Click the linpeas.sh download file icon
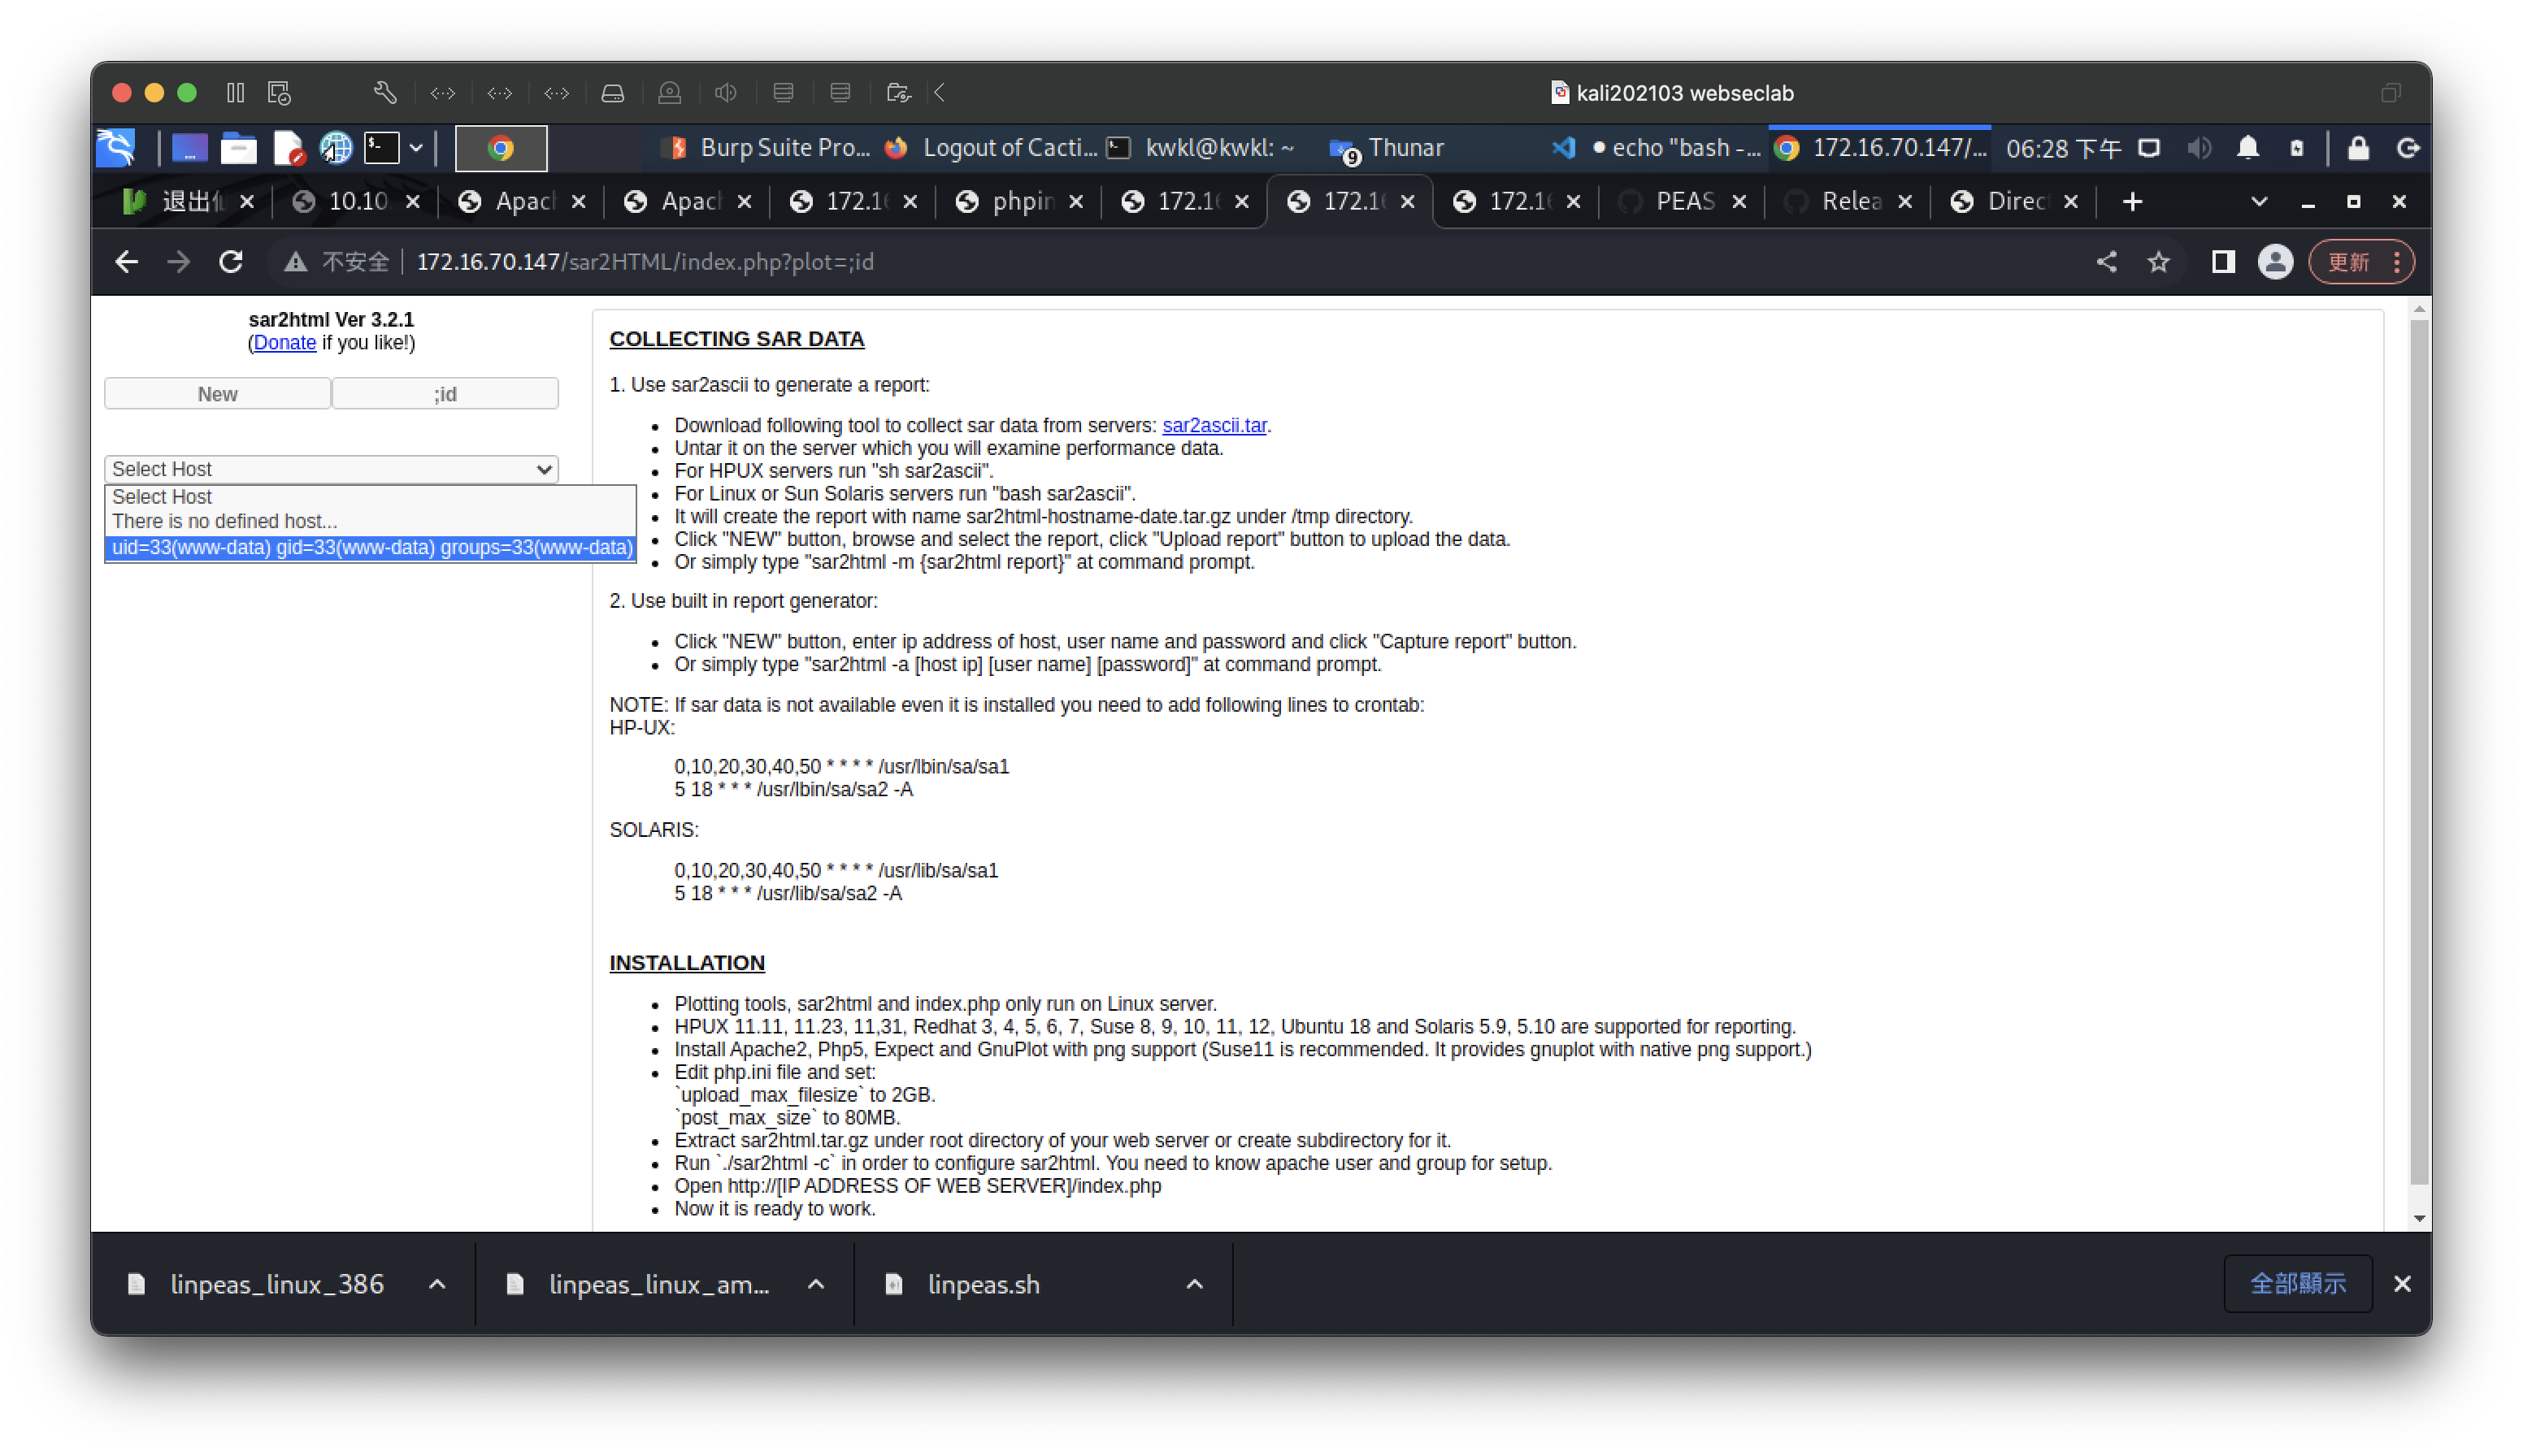This screenshot has height=1456, width=2523. point(895,1283)
